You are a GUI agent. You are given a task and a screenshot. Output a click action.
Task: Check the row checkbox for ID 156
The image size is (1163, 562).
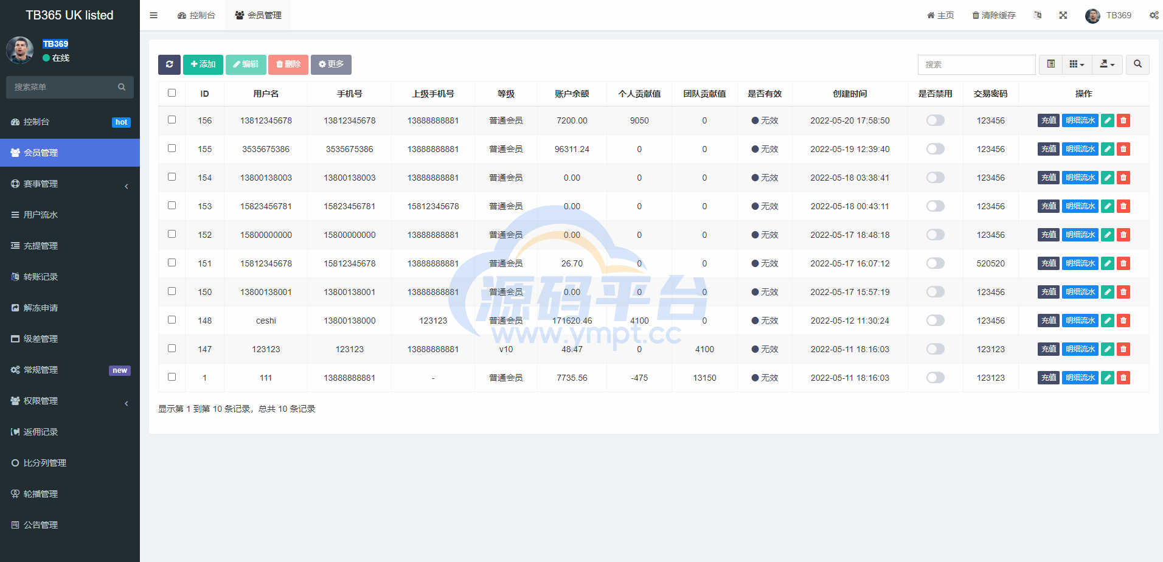tap(172, 120)
